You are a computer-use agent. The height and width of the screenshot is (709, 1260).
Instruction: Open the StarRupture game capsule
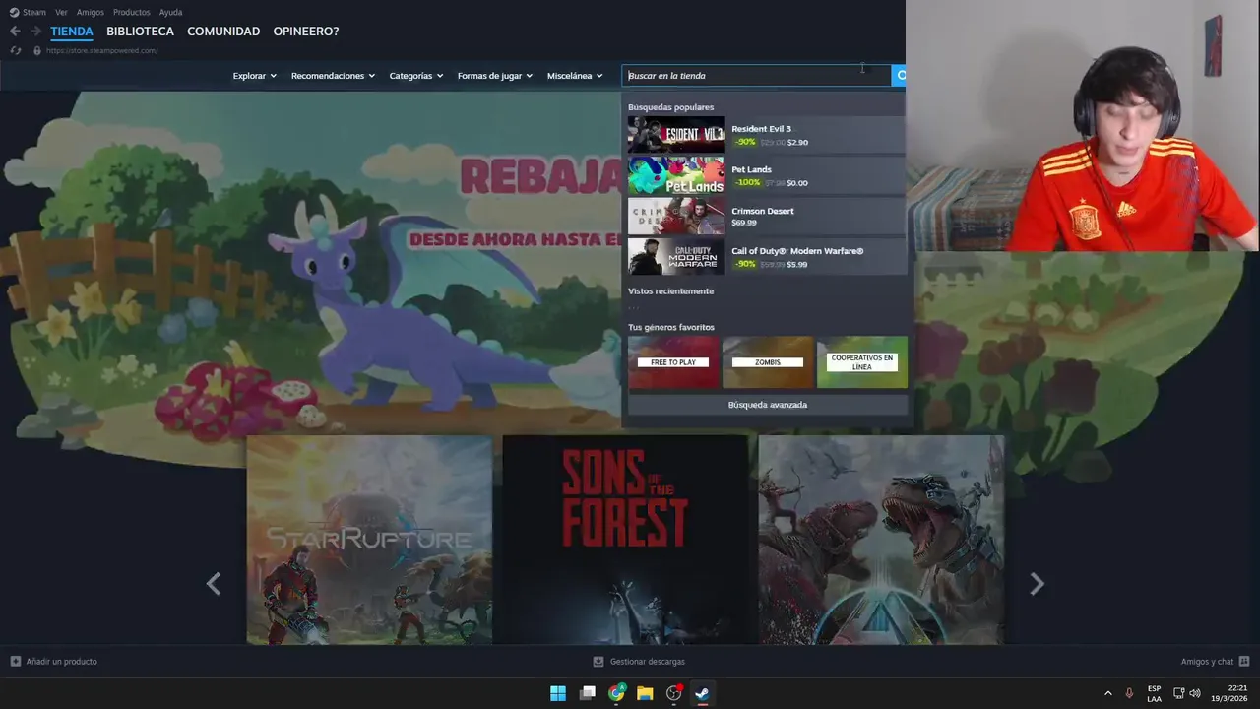click(x=369, y=540)
